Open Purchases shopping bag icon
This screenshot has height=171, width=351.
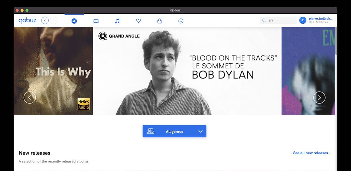point(159,21)
